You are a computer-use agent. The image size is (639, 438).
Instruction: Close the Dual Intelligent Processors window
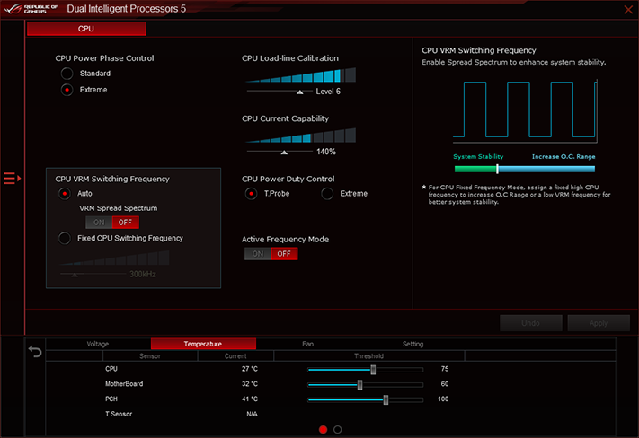[628, 9]
